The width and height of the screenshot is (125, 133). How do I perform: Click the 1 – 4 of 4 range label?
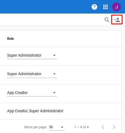[x=82, y=127]
